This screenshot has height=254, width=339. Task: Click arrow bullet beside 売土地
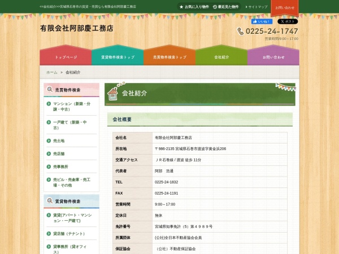pyautogui.click(x=49, y=141)
